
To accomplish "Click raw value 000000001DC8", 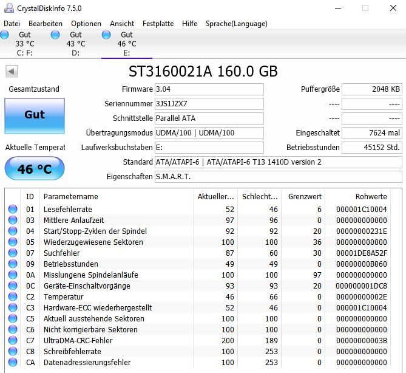I will [x=362, y=286].
